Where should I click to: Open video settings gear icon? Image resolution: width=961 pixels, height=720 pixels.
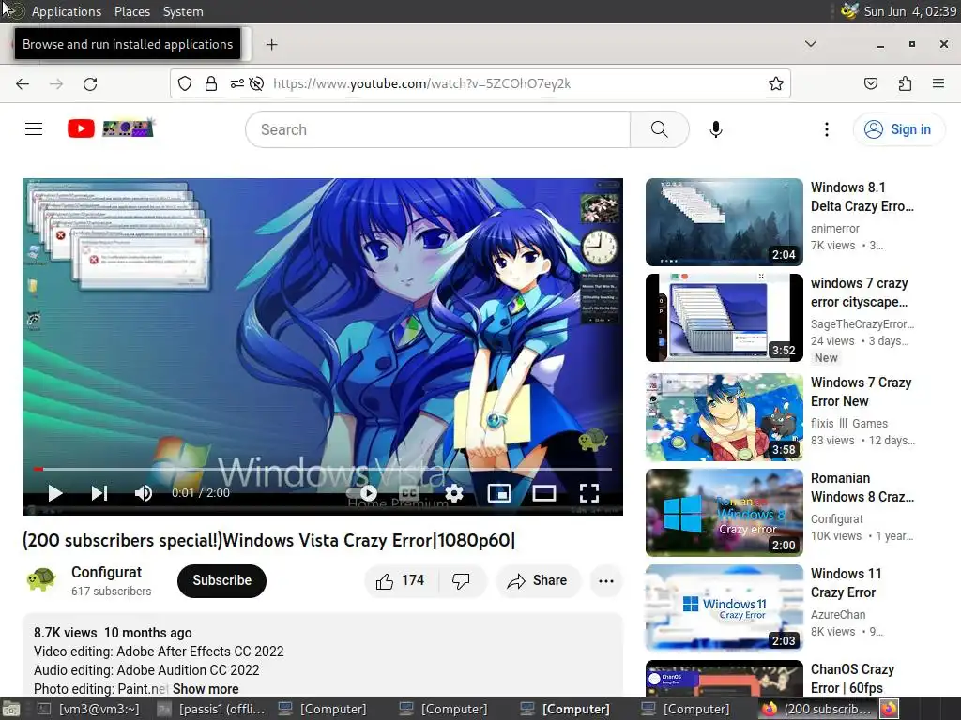(x=454, y=493)
